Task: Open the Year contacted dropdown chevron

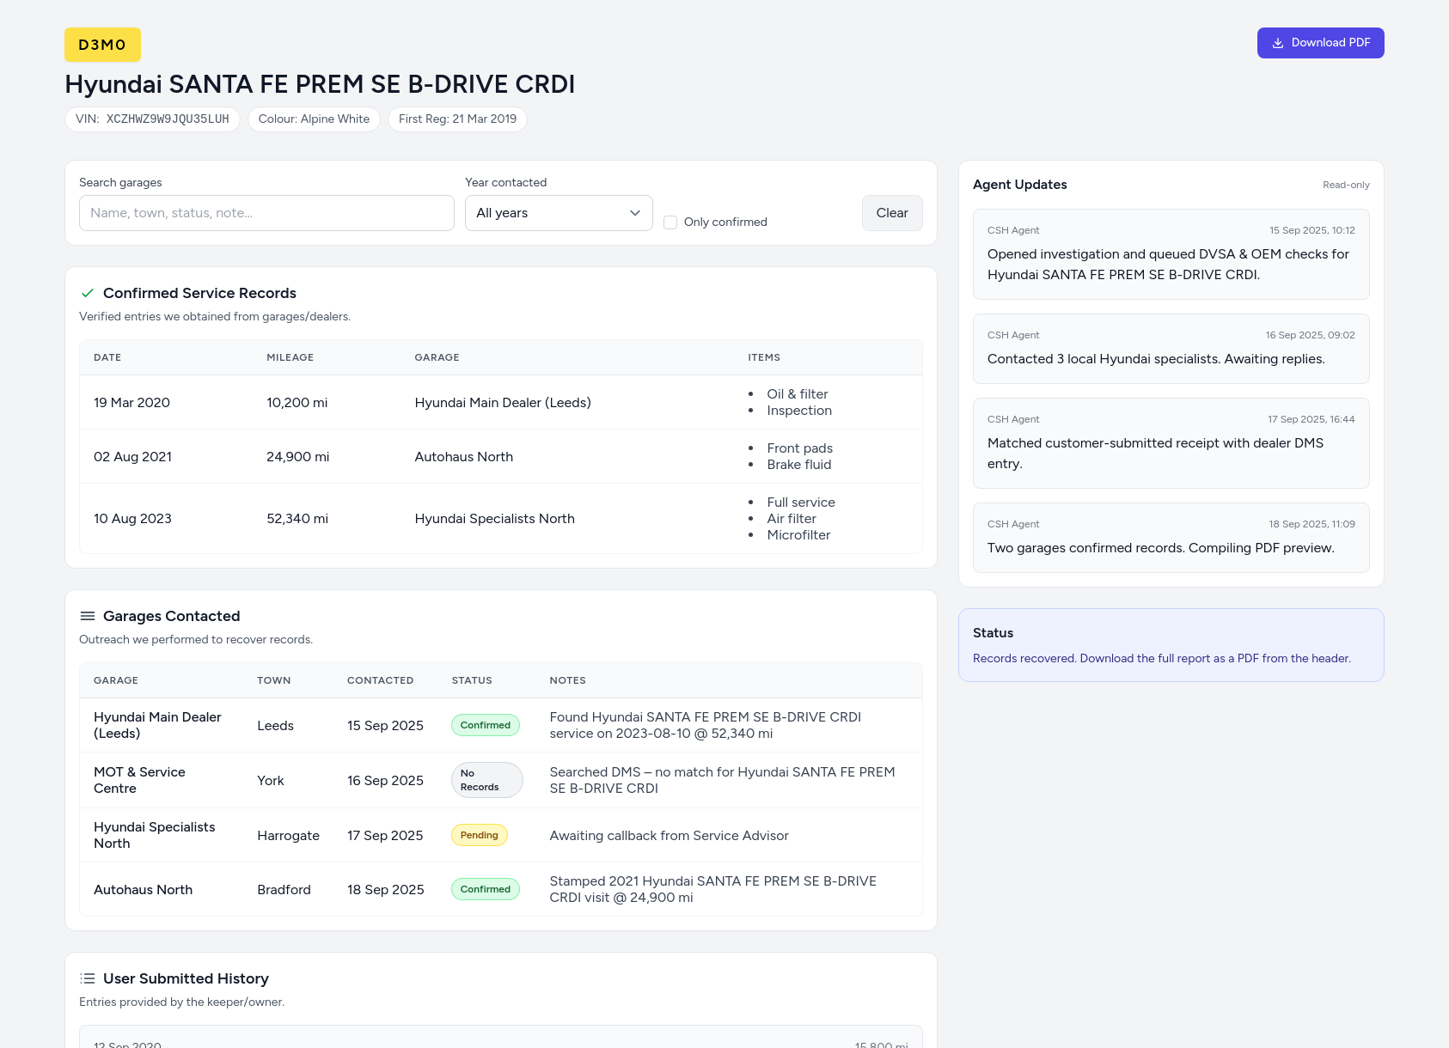Action: [634, 212]
